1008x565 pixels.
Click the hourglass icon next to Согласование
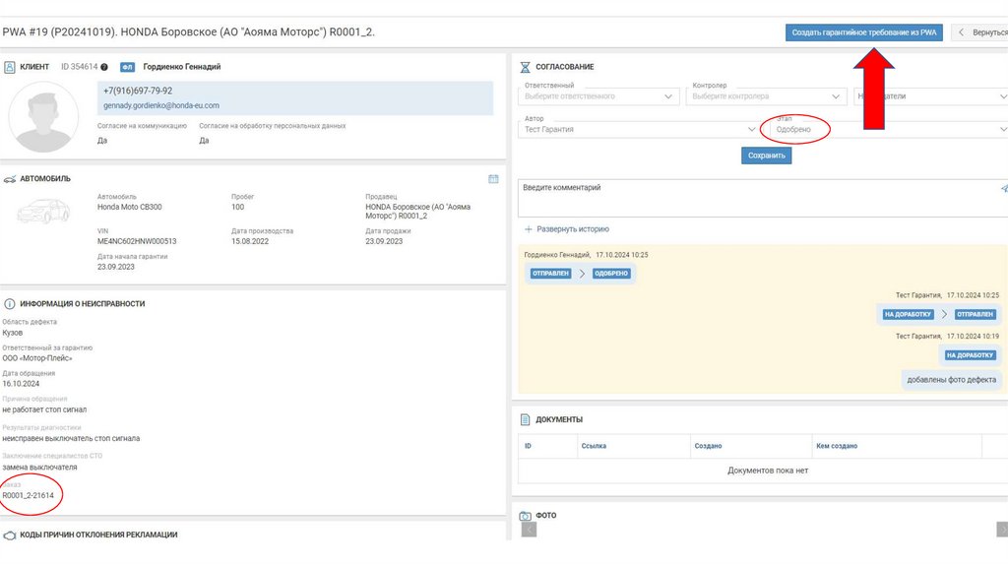click(x=526, y=67)
